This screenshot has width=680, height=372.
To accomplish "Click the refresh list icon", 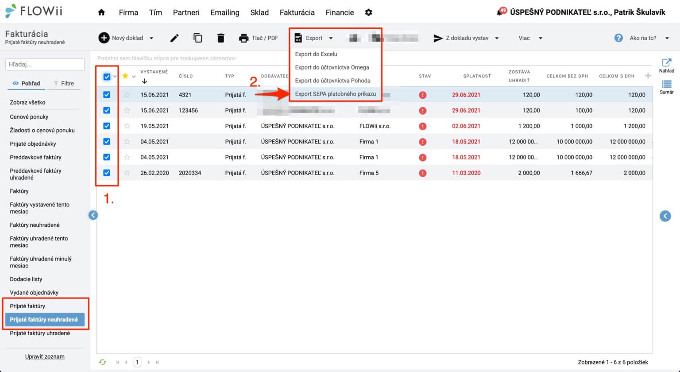I will point(103,362).
